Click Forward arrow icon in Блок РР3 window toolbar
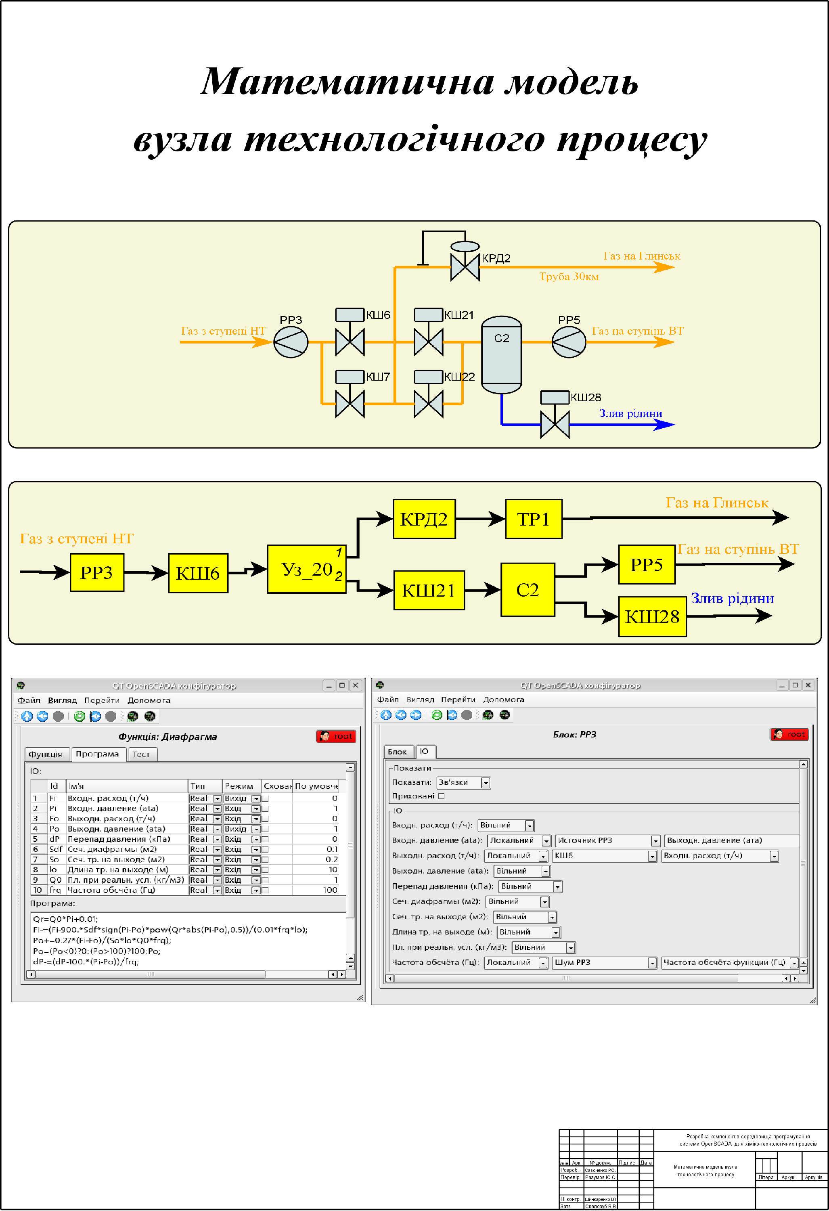The image size is (829, 1211). (x=416, y=715)
